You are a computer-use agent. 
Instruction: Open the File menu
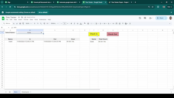click(7, 19)
